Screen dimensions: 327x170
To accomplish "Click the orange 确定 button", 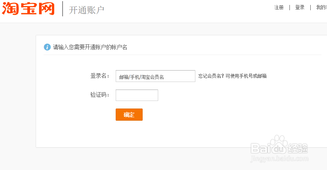I will 129,115.
